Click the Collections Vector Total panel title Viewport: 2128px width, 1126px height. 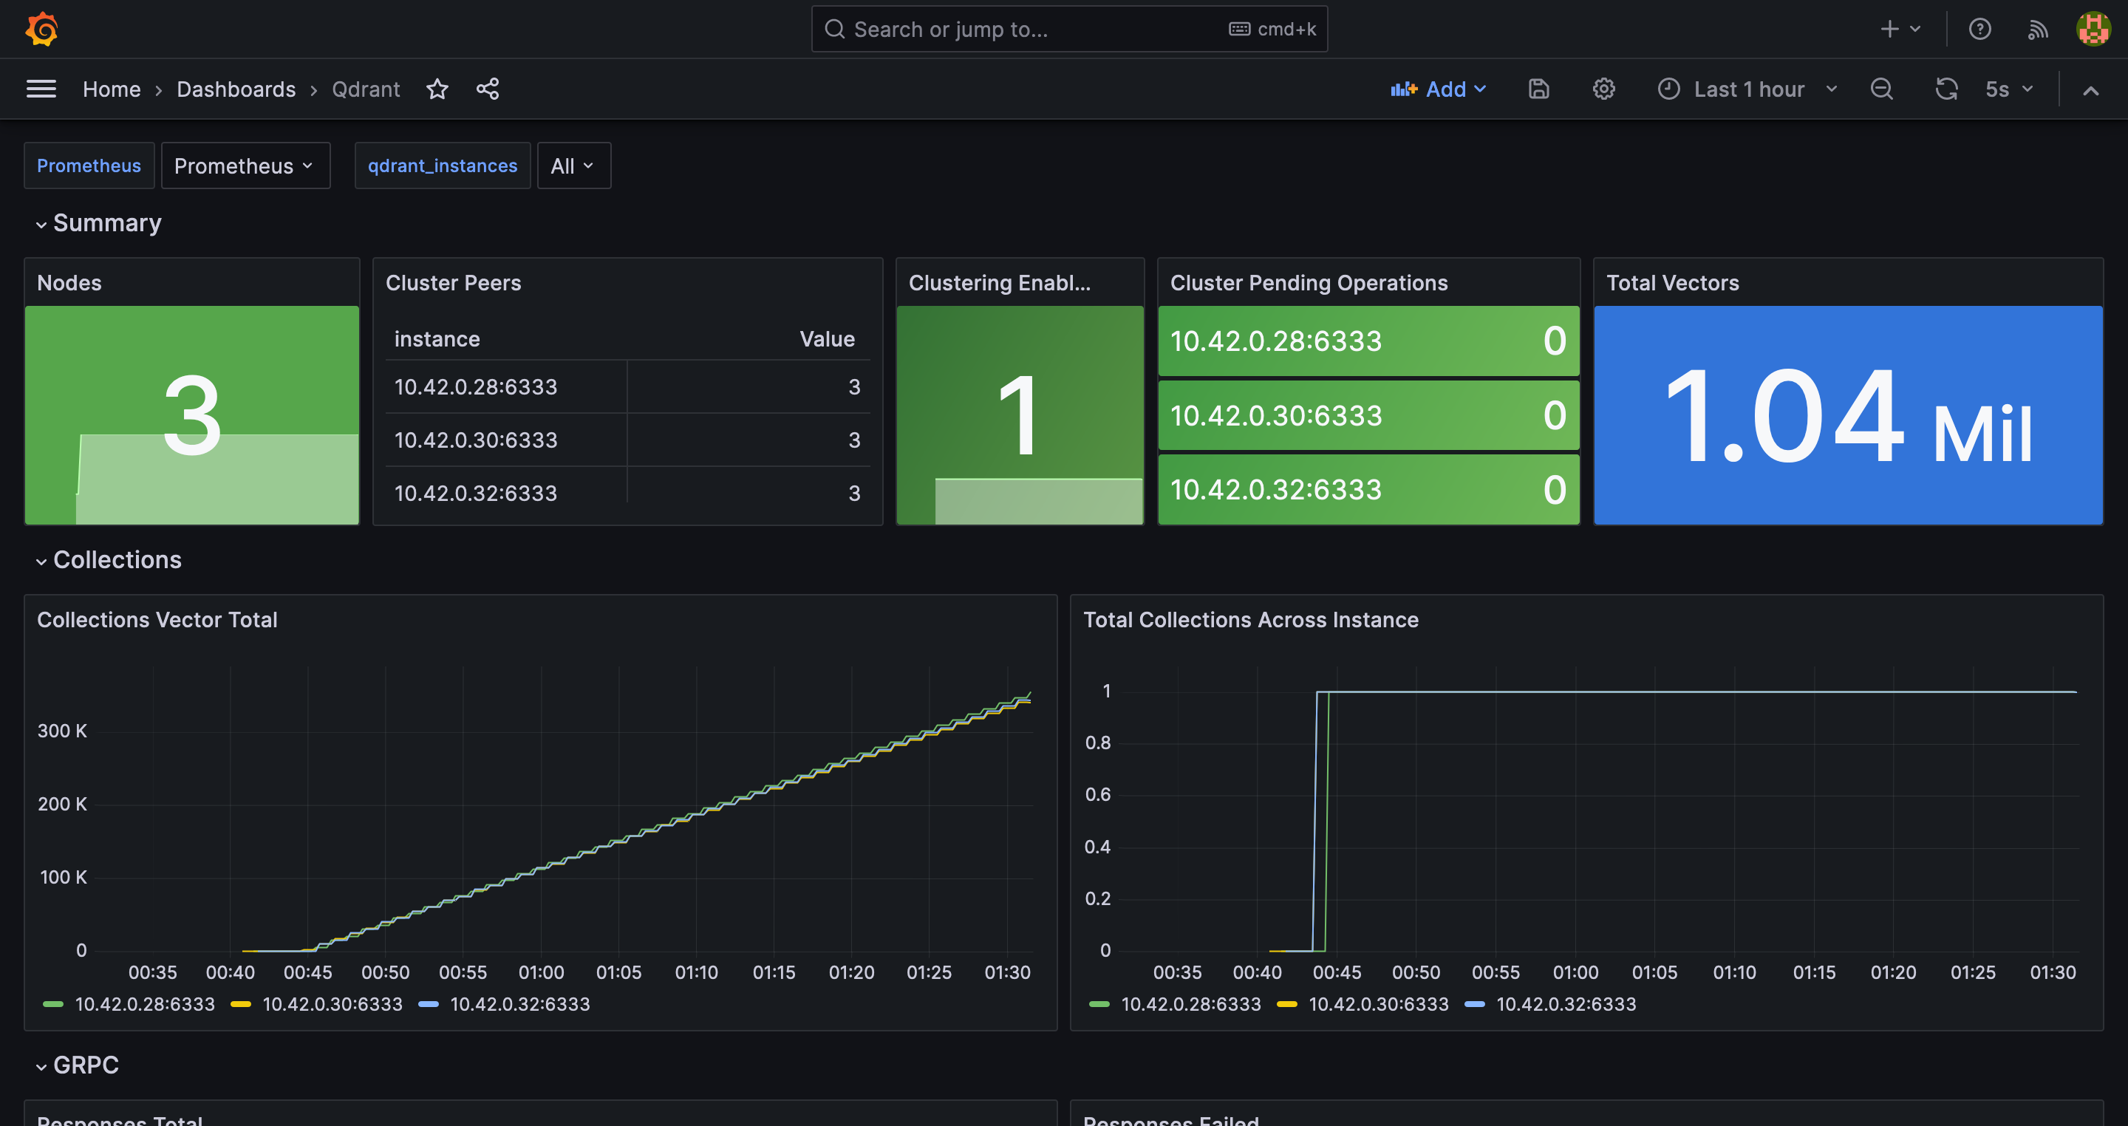(157, 620)
